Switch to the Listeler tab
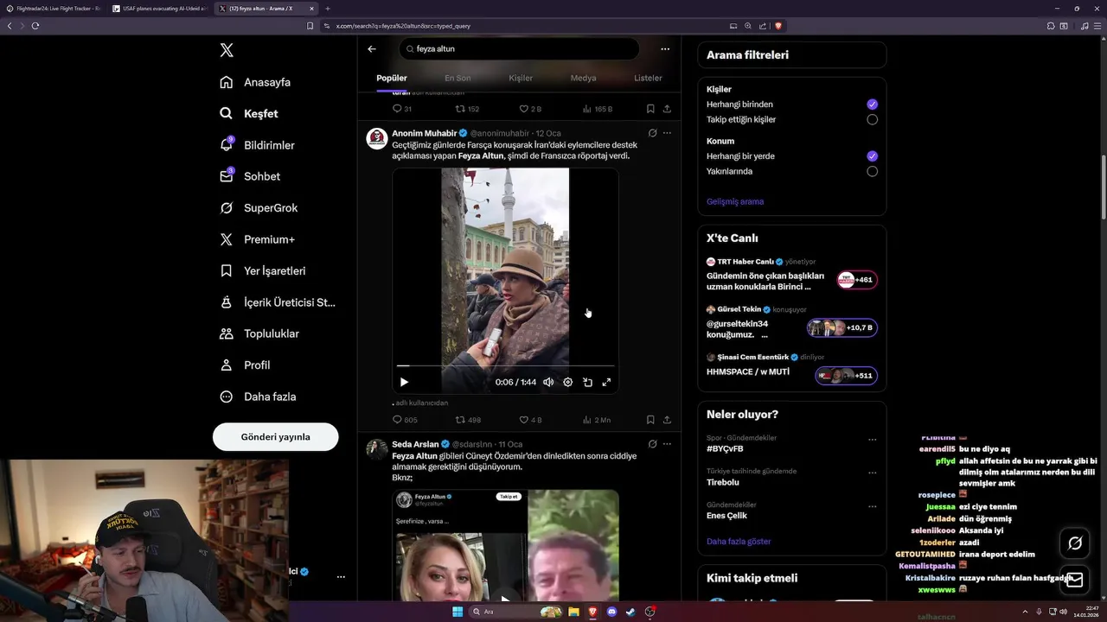The width and height of the screenshot is (1107, 622). tap(648, 78)
